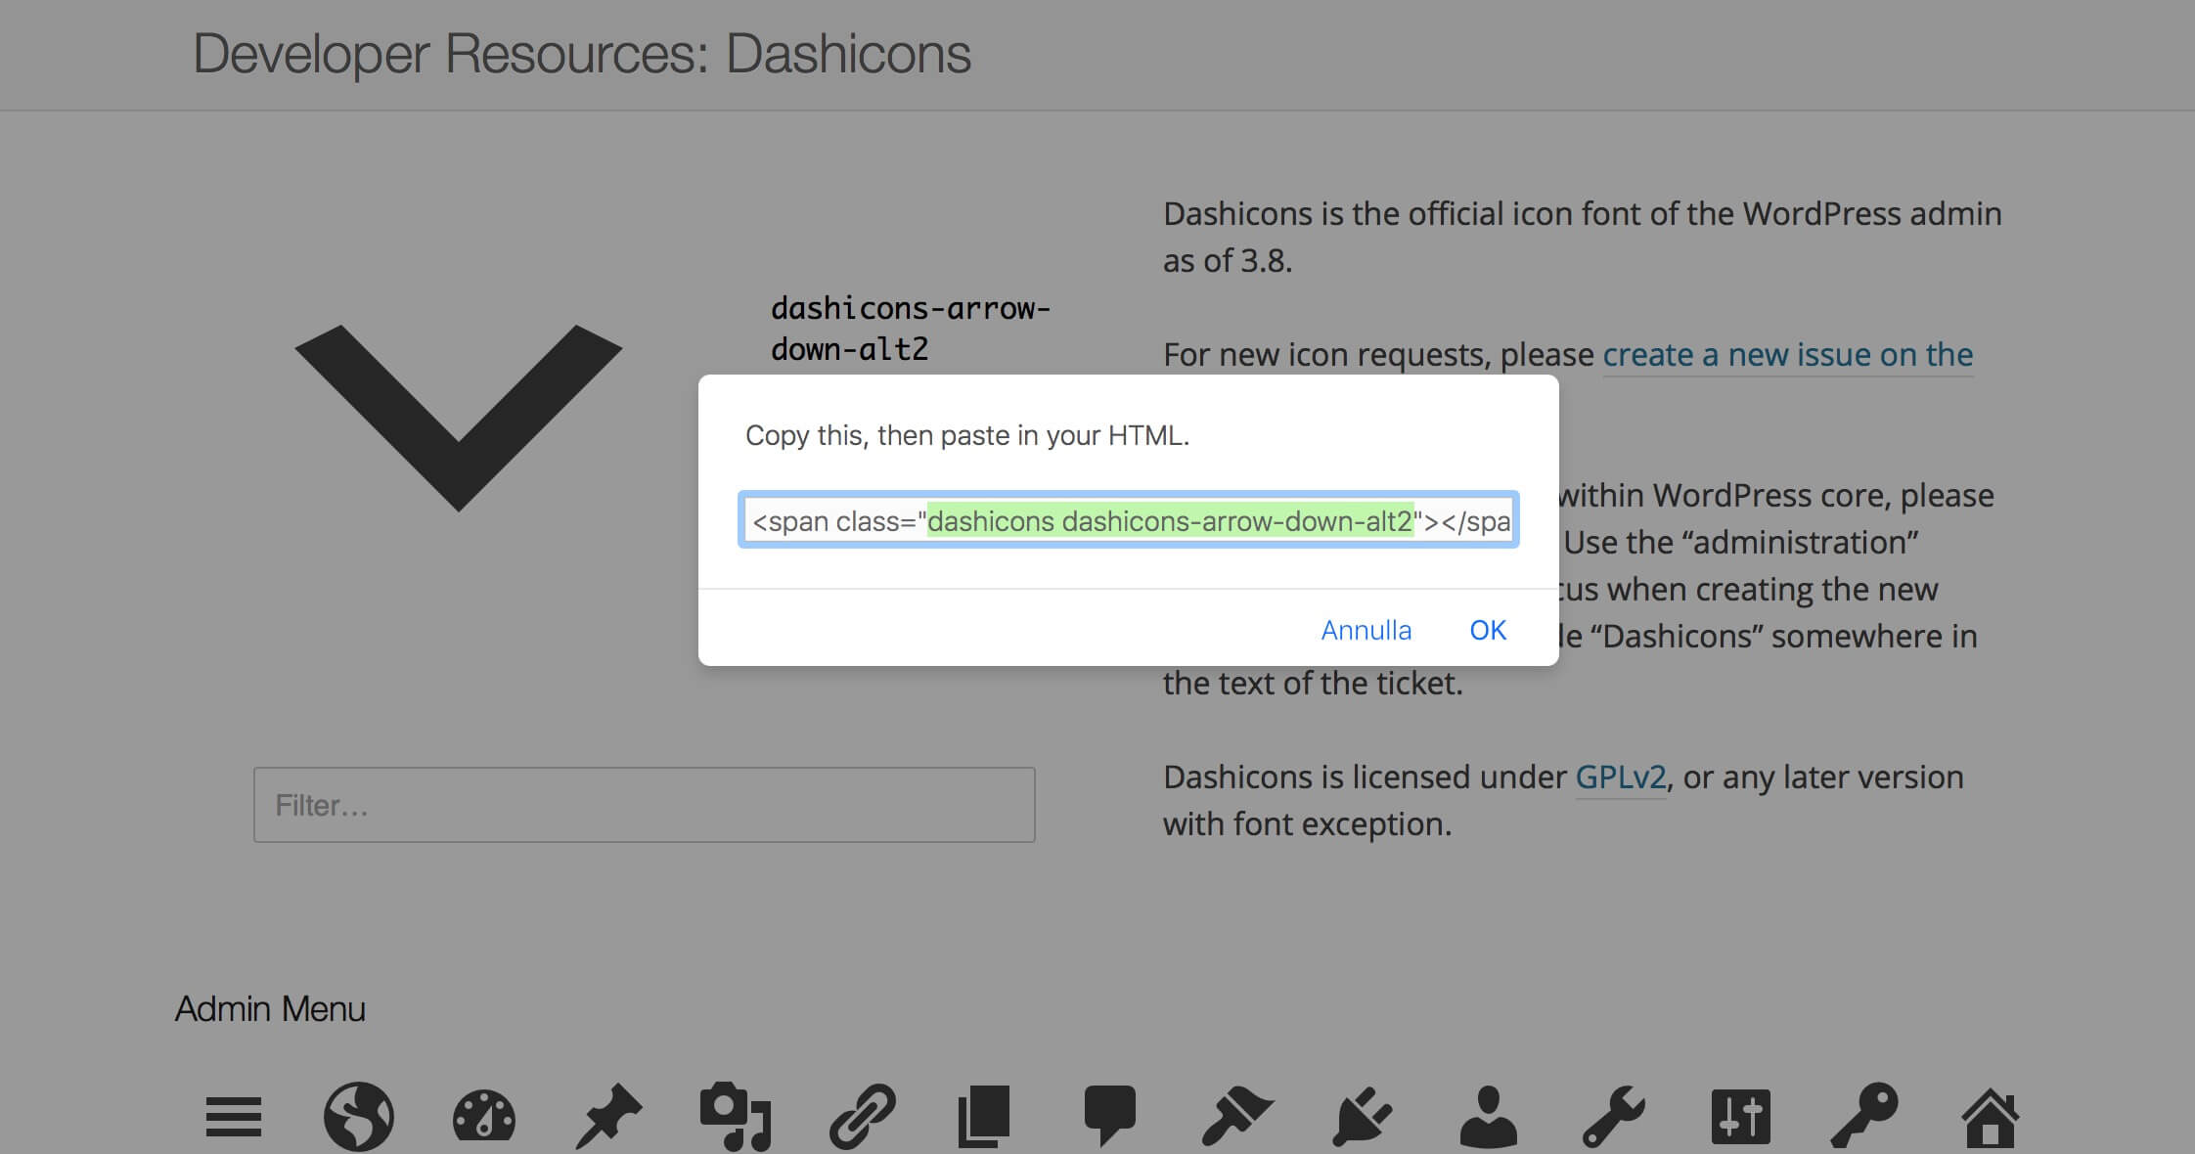
Task: Click the Developer Resources: Dashicons heading
Action: coord(582,54)
